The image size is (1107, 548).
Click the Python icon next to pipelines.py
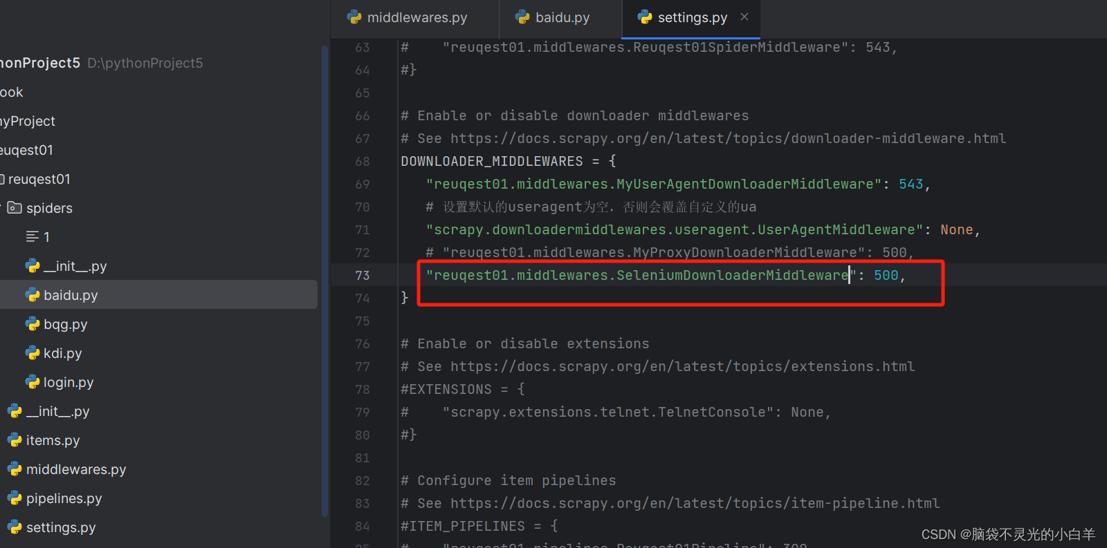pyautogui.click(x=15, y=498)
